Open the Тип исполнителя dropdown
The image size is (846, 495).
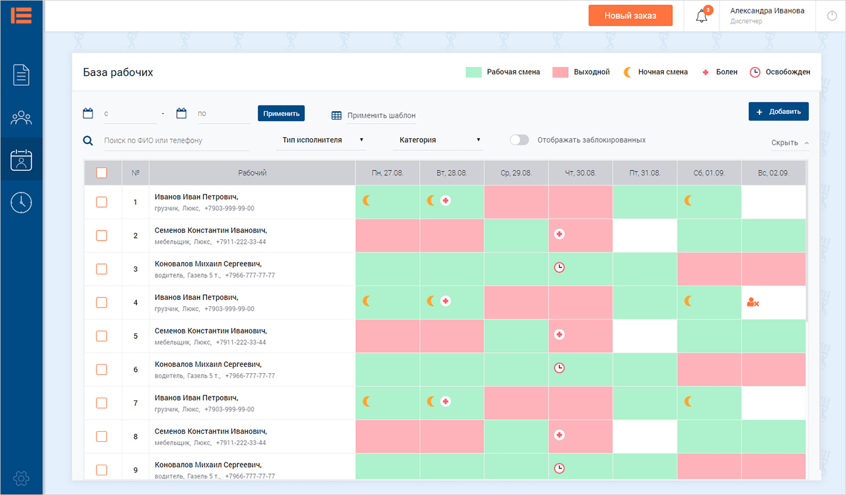(321, 140)
